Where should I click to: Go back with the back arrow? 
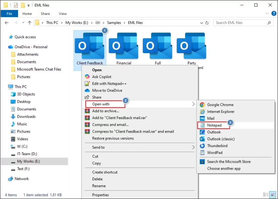[7, 23]
